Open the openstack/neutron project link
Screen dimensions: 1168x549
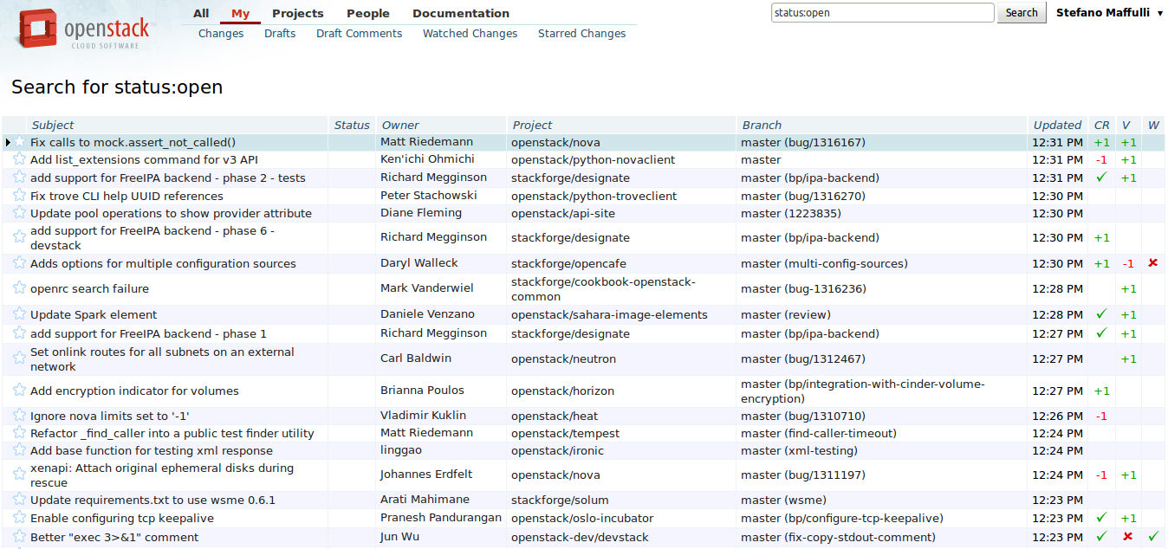click(564, 358)
